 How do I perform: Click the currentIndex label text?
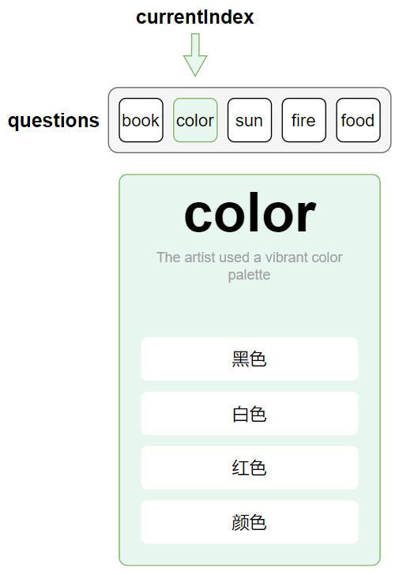pyautogui.click(x=195, y=17)
